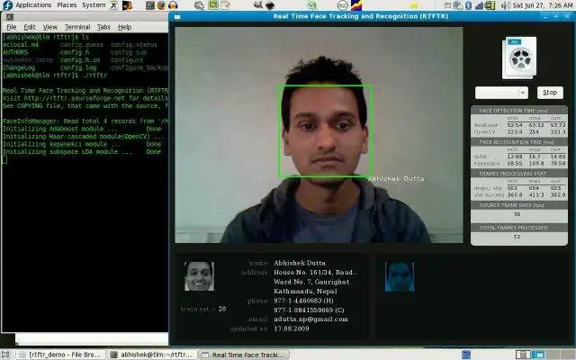576x360 pixels.
Task: Click the notepad launcher icon in top panel
Action: tap(225, 5)
